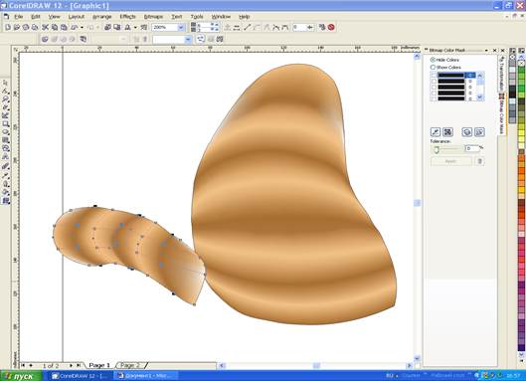Open the zoom level 200% dropdown

(x=181, y=27)
